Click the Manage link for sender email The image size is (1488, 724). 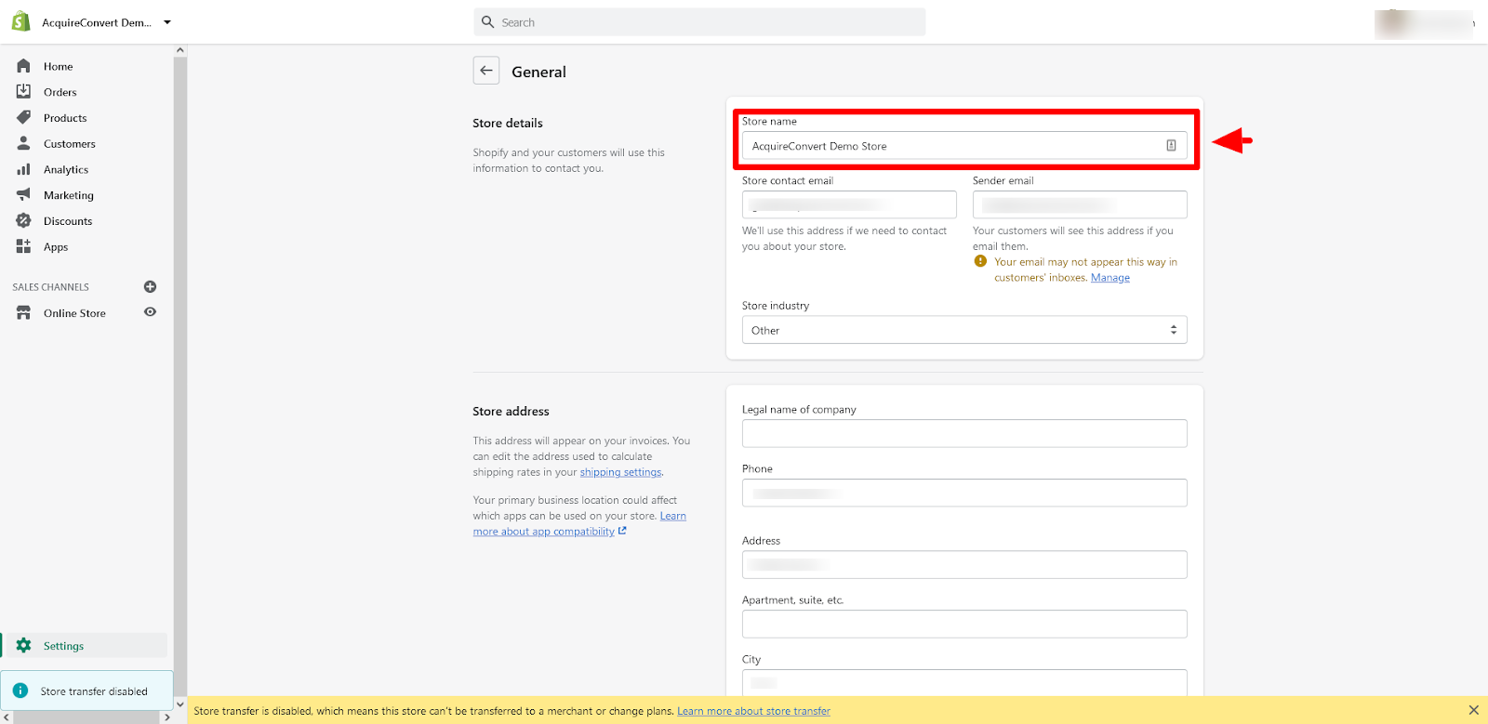(x=1109, y=278)
